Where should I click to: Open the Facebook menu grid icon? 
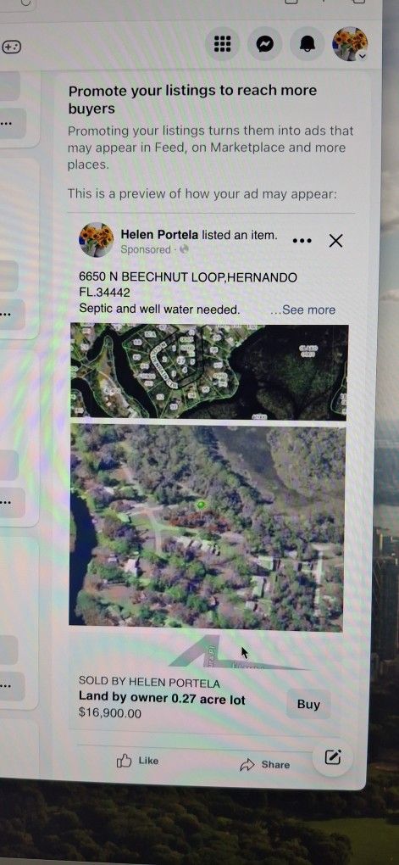[x=222, y=43]
